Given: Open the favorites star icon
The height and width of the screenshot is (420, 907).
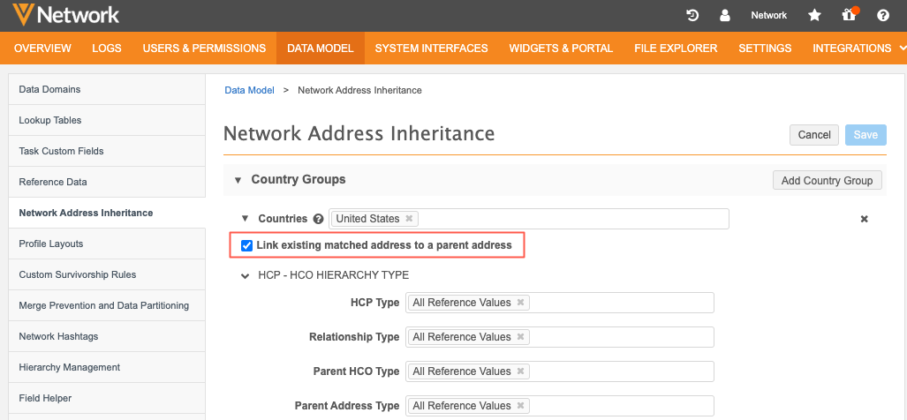Looking at the screenshot, I should [x=814, y=15].
